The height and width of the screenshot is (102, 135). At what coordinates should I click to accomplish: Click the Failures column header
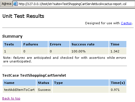(35, 44)
